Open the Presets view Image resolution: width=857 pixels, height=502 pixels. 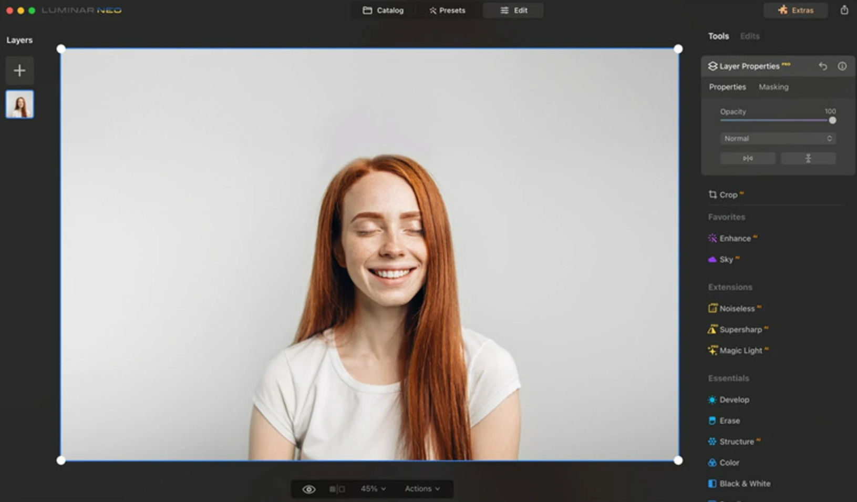point(447,10)
